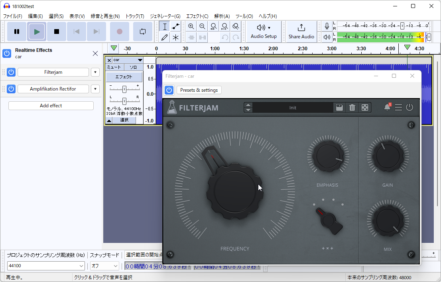
Task: Randomize settings with the dice icon
Action: (x=365, y=107)
